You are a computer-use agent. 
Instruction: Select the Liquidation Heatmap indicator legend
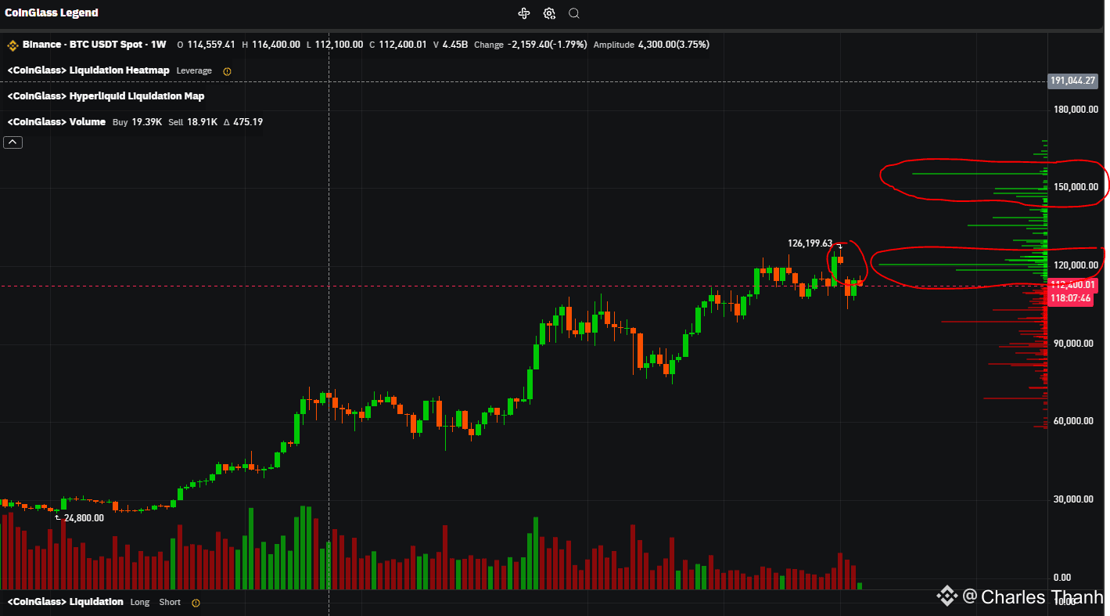coord(88,70)
